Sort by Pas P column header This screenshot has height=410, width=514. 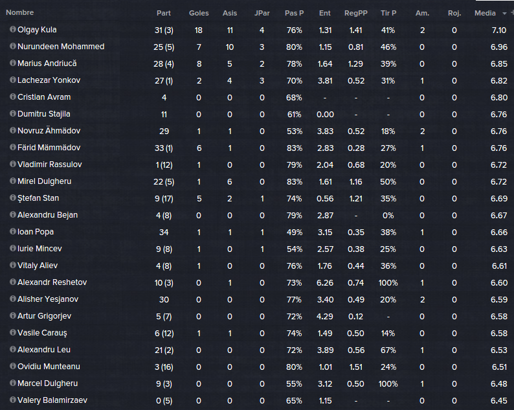(x=294, y=13)
